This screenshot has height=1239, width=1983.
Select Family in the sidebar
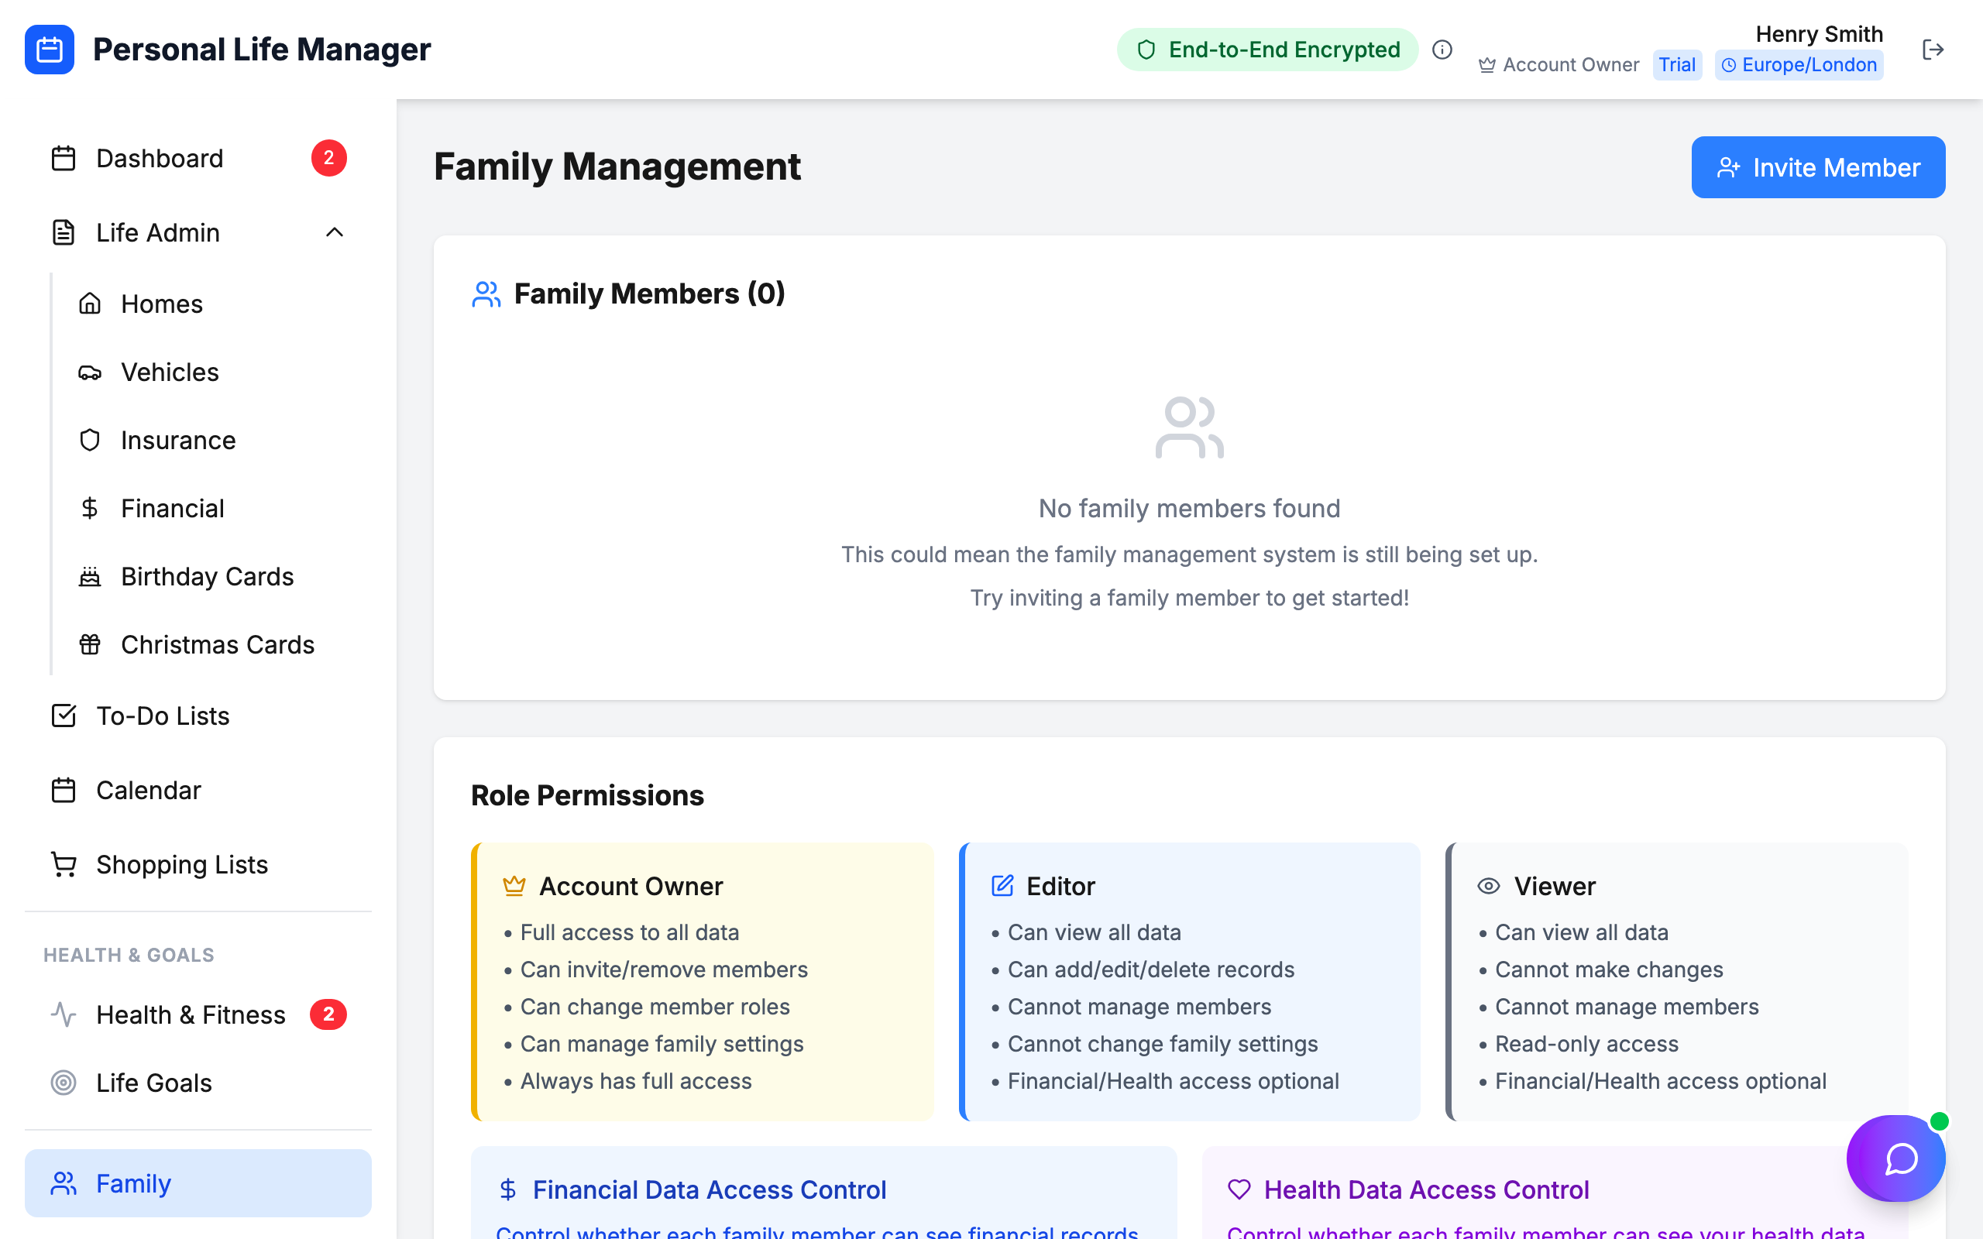point(133,1182)
